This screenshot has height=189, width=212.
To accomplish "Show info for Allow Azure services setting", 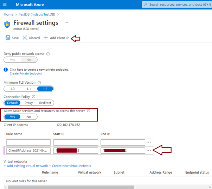I will point(89,111).
